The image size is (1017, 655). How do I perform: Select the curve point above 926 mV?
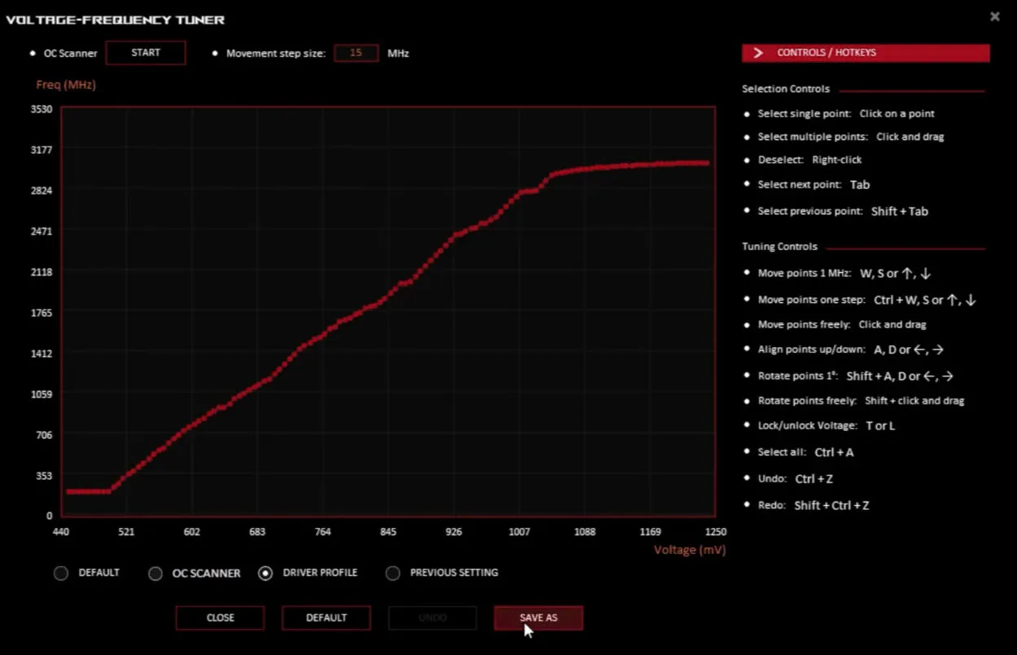click(x=454, y=235)
